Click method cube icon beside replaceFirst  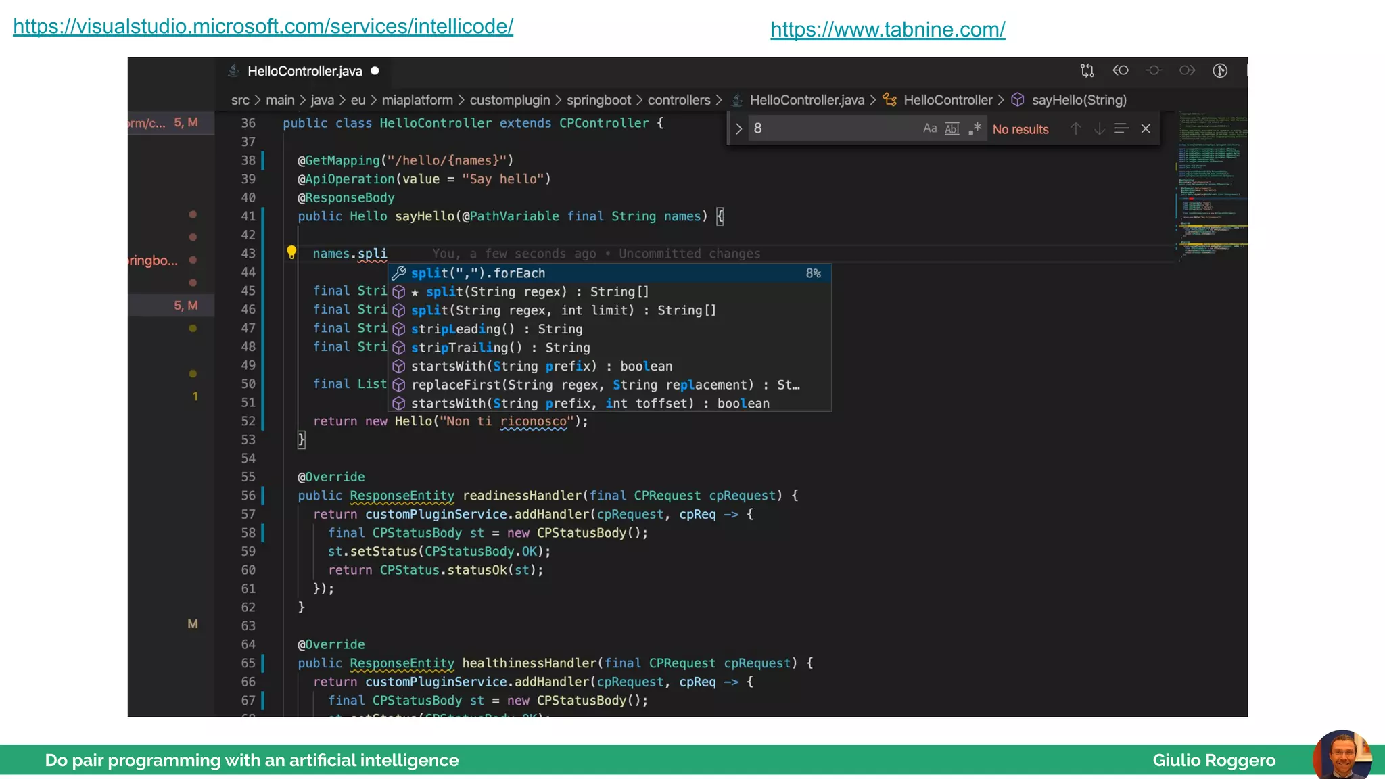(399, 385)
